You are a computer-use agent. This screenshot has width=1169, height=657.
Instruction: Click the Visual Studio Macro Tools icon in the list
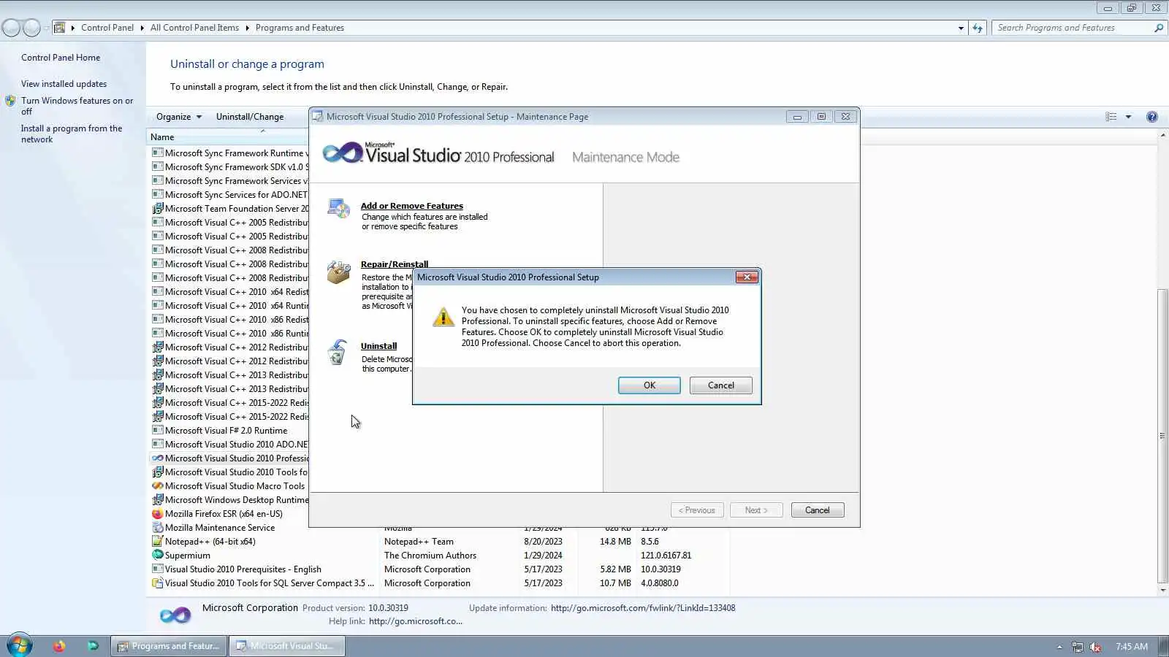[x=157, y=486]
